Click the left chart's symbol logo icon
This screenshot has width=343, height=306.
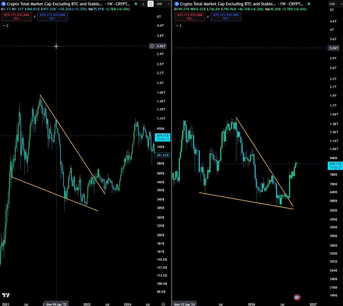coord(3,4)
